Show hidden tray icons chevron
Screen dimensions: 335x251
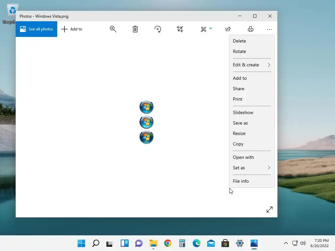coord(286,243)
